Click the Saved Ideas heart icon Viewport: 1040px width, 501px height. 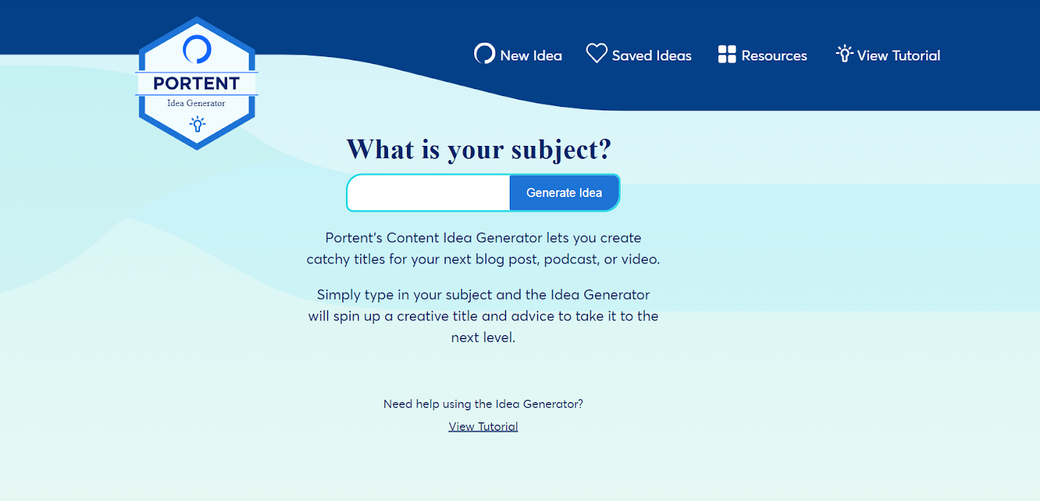597,53
